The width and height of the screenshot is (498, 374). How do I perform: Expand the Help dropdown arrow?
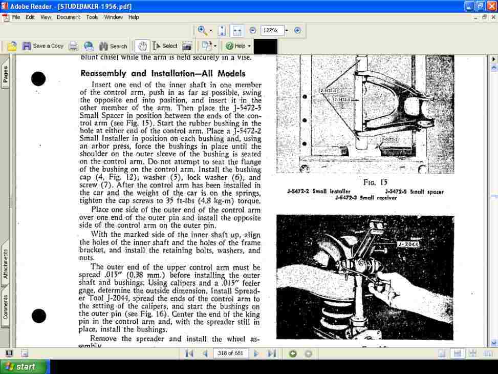(x=249, y=47)
